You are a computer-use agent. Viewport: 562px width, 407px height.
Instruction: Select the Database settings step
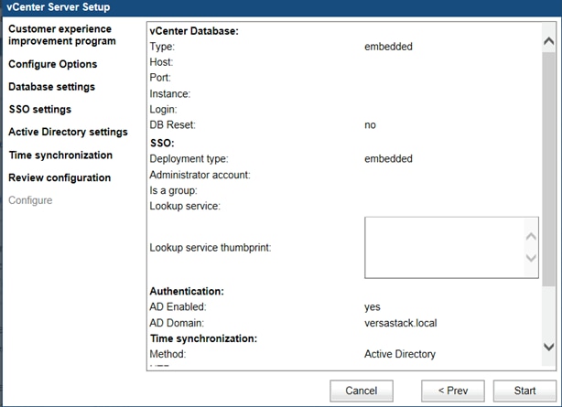coord(51,87)
